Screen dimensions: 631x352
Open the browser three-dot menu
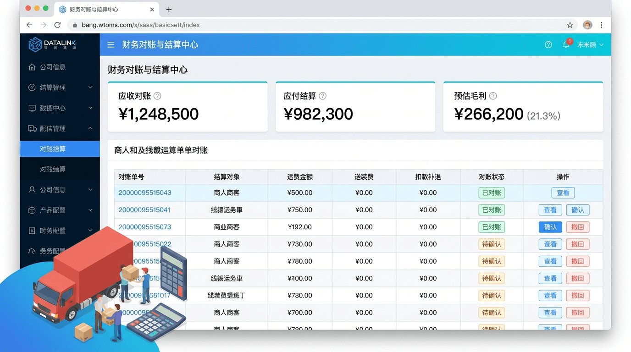[x=602, y=25]
